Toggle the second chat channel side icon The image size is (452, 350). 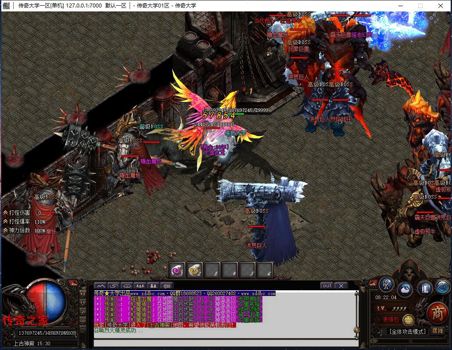click(x=83, y=302)
